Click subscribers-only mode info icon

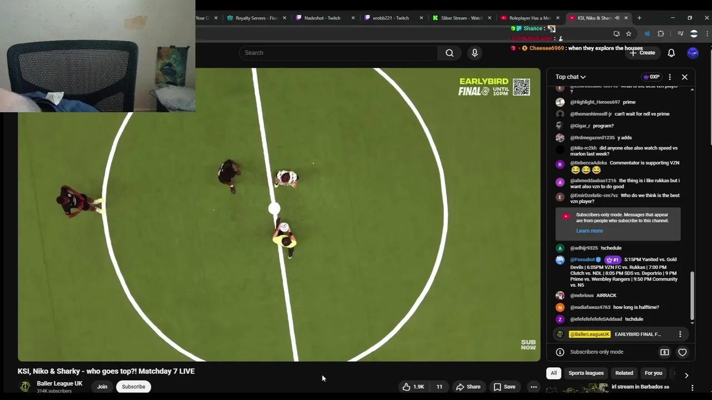[560, 352]
